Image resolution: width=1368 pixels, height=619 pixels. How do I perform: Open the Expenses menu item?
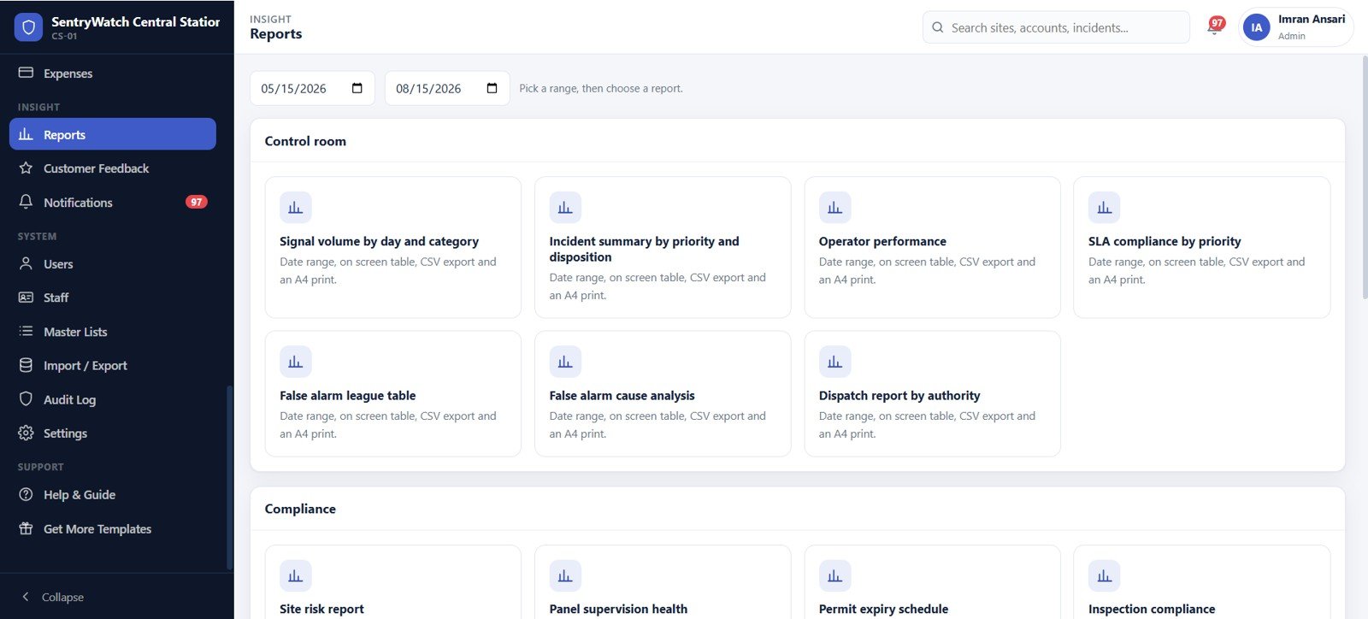113,73
